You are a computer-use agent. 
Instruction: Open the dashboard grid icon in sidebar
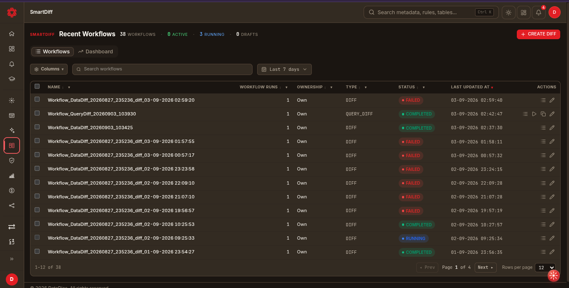[12, 49]
